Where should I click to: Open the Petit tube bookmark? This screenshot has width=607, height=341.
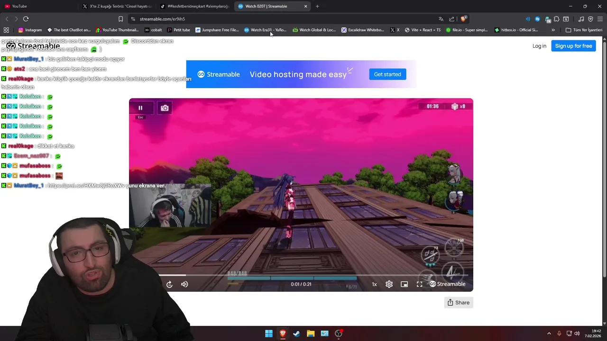(178, 30)
